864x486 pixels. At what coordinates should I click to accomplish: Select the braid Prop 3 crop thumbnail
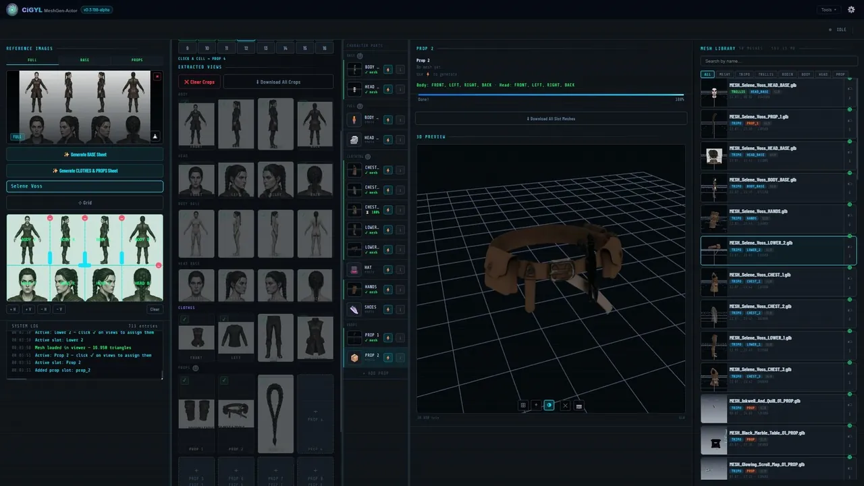point(275,414)
